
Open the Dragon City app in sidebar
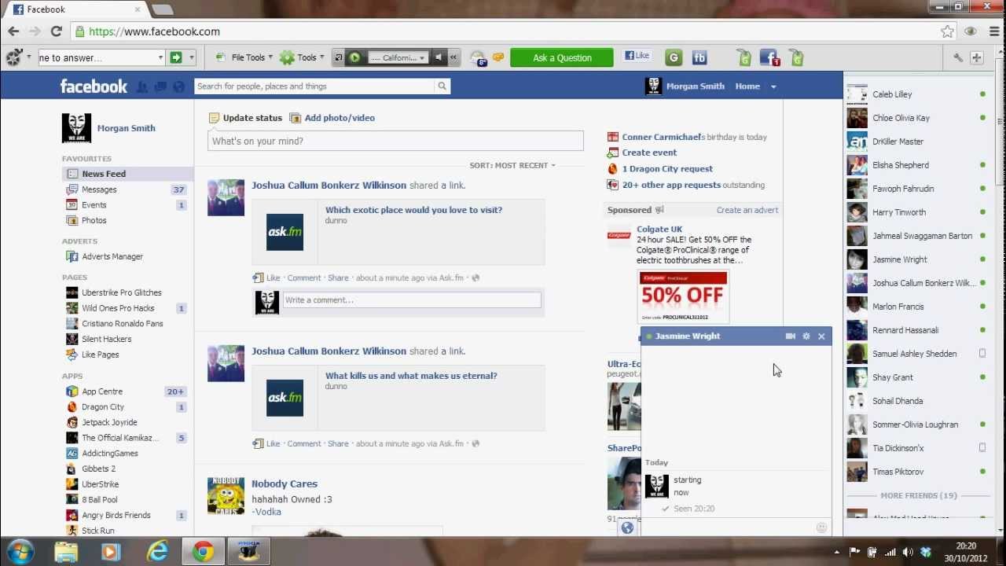click(103, 407)
